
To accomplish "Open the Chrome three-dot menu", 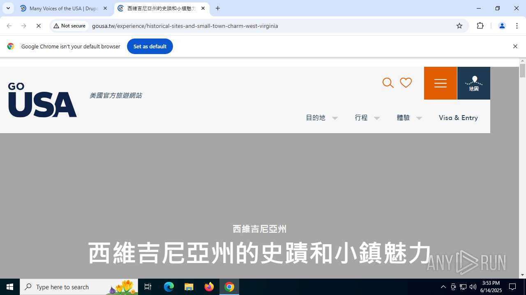I will click(517, 26).
